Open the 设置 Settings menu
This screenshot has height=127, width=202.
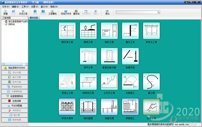coord(35,7)
